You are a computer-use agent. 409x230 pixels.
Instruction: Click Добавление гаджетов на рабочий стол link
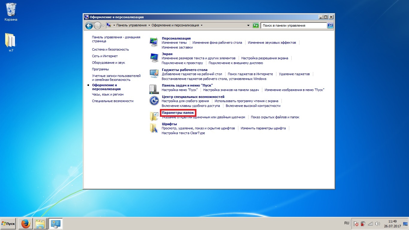pyautogui.click(x=192, y=74)
